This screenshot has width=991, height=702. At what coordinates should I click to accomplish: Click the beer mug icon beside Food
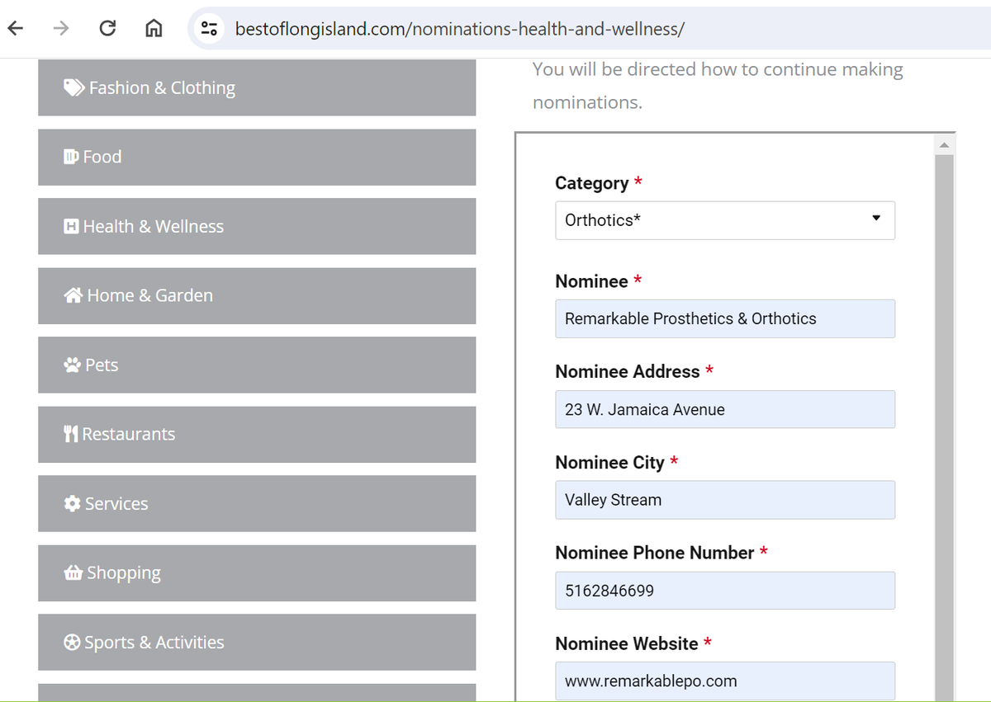tap(71, 157)
